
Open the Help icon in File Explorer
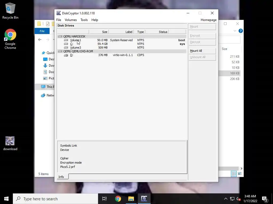coord(241,31)
